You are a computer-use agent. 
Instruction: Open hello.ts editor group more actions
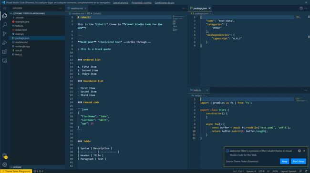[x=306, y=90]
